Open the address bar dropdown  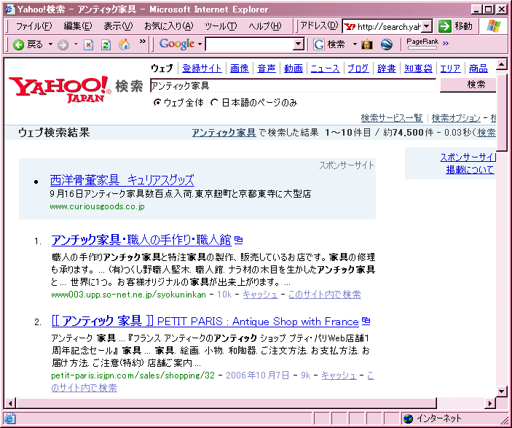tap(427, 26)
